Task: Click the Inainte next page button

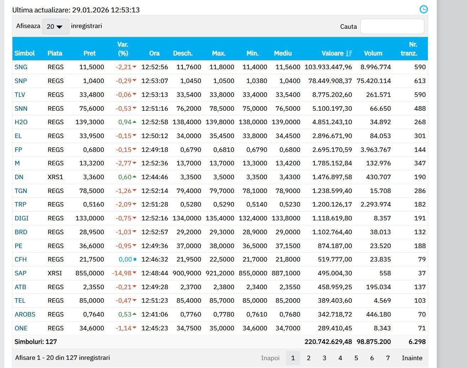Action: coord(412,358)
